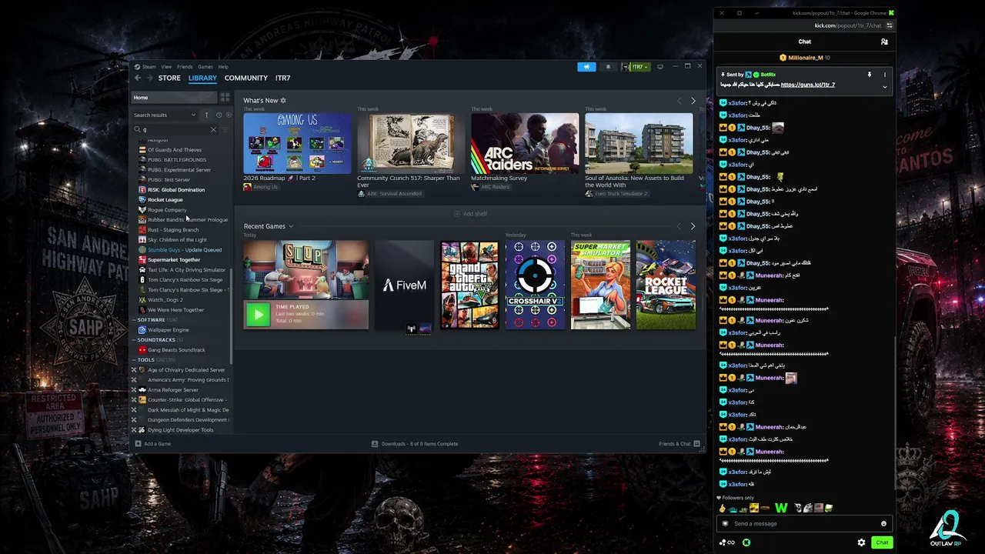Open the guns.lol link in pinned message

[808, 85]
